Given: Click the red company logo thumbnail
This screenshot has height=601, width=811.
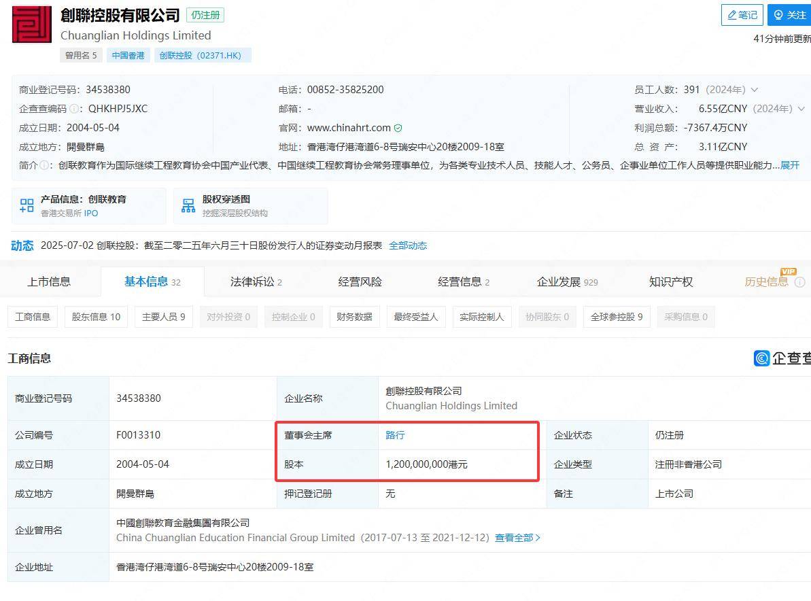Looking at the screenshot, I should 32,24.
